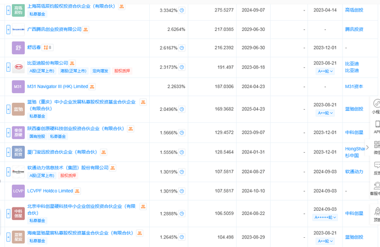Open equity chart icon beside M31 Navigator III
Image resolution: width=380 pixels, height=247 pixels.
click(x=93, y=87)
